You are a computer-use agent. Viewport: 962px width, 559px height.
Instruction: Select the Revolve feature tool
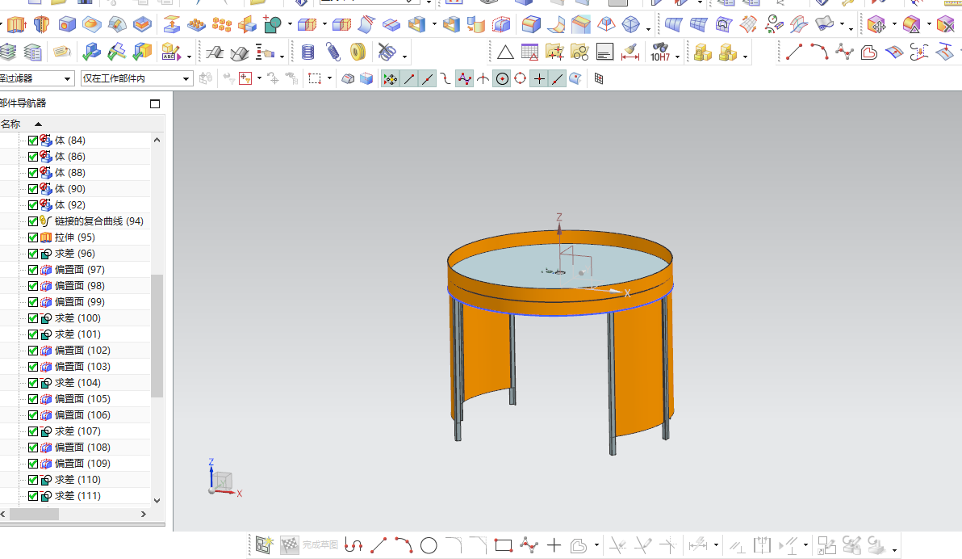tap(41, 24)
